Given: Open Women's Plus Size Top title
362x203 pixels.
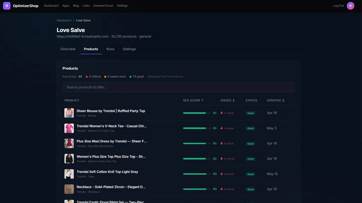Looking at the screenshot, I should pos(111,157).
